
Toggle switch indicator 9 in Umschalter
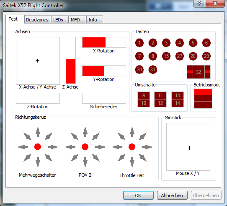click(x=144, y=96)
